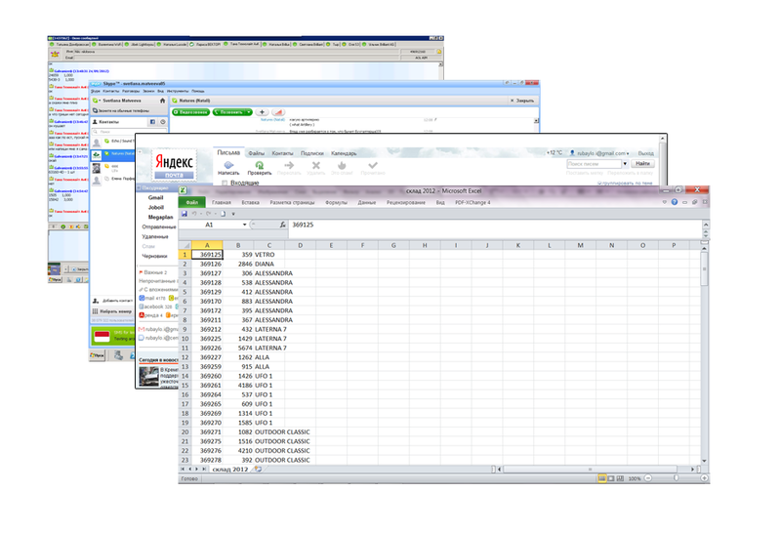
Task: Open Customize Quick Access Toolbar arrow in Excel
Action: pos(233,214)
